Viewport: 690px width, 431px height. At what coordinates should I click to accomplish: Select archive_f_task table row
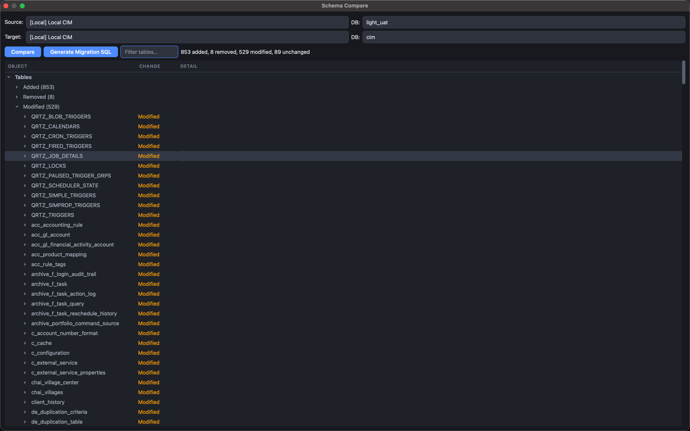(x=343, y=284)
